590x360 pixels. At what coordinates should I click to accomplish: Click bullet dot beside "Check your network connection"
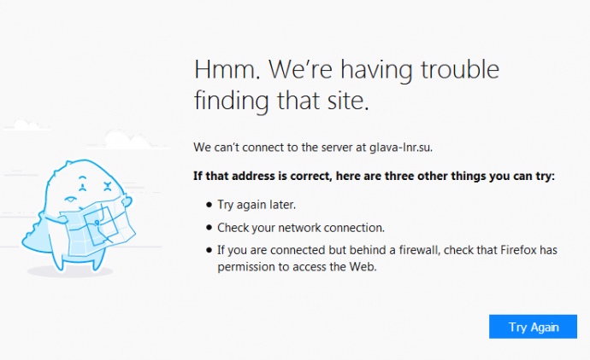[209, 228]
